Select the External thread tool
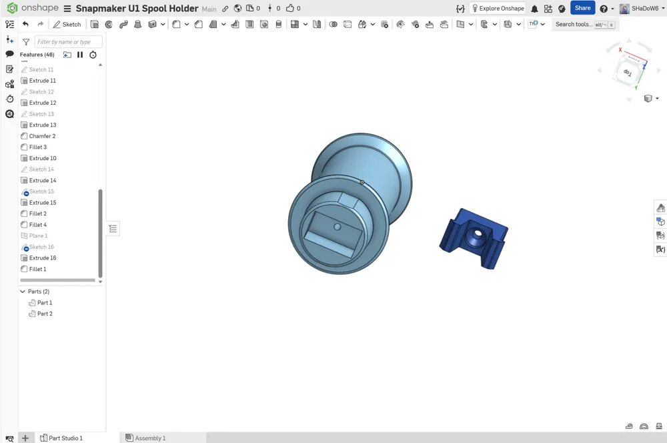 coord(279,24)
